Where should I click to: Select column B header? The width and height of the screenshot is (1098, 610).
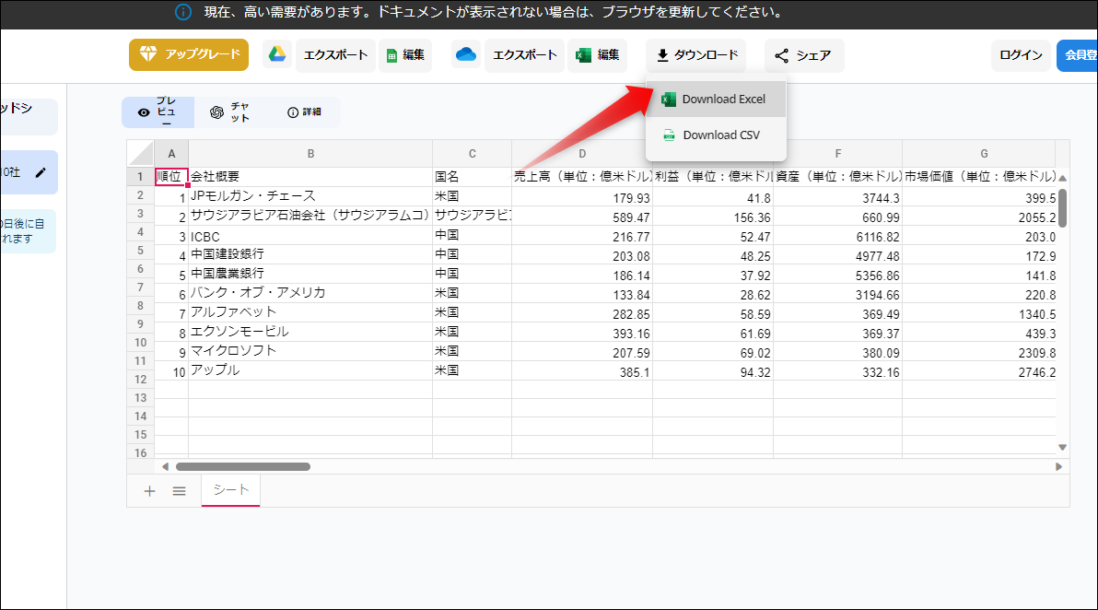point(310,153)
